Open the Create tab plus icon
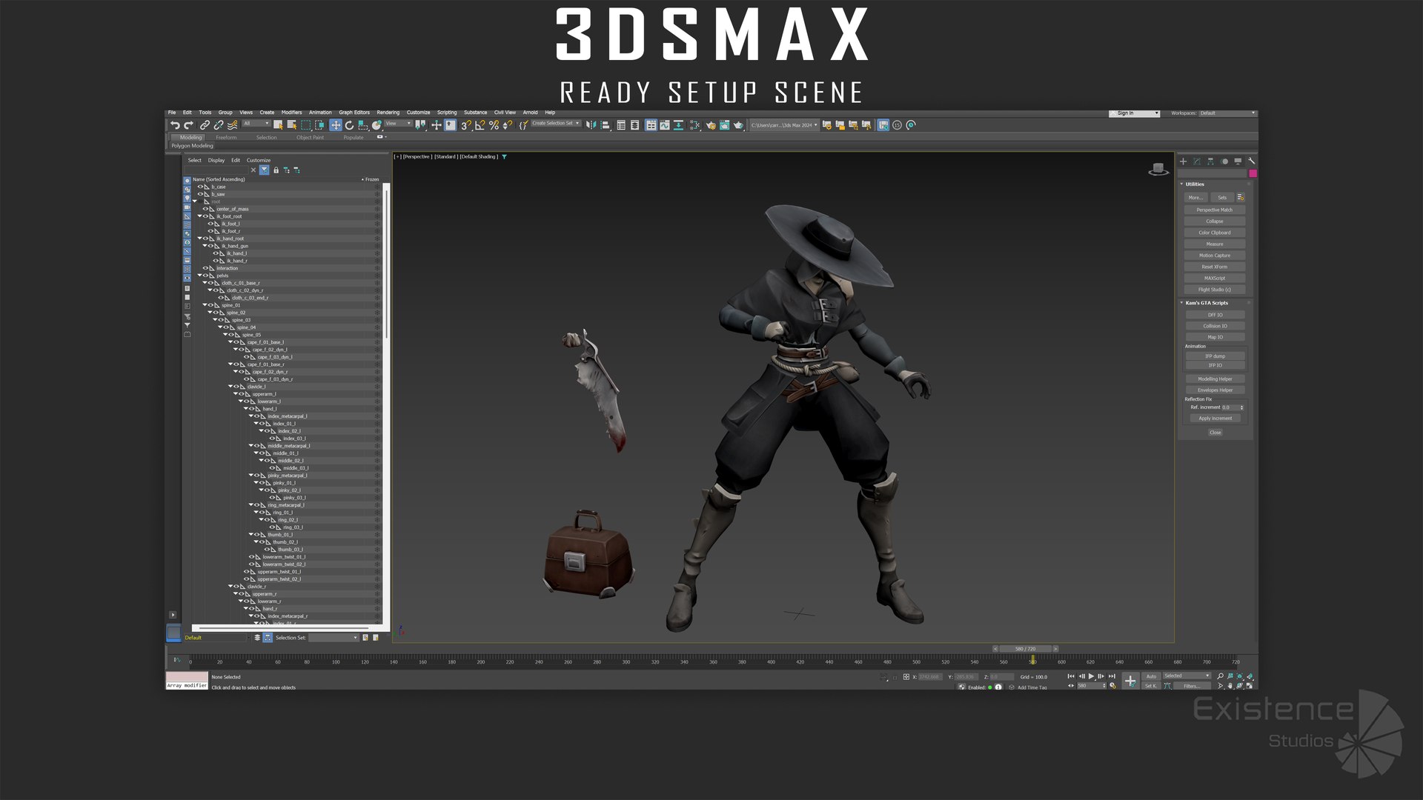1423x800 pixels. pyautogui.click(x=1184, y=161)
